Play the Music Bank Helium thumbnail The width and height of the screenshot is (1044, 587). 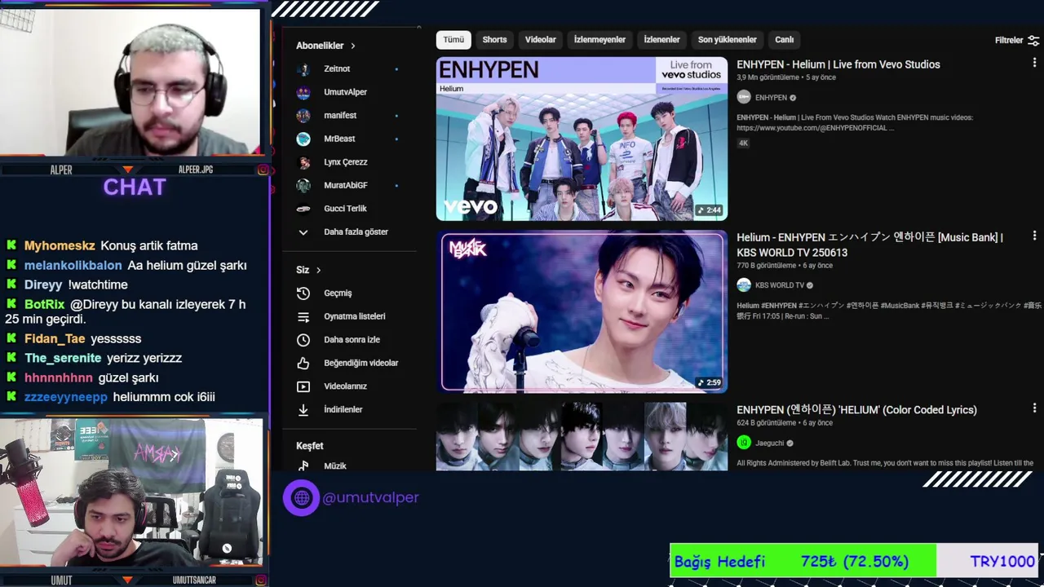coord(582,311)
